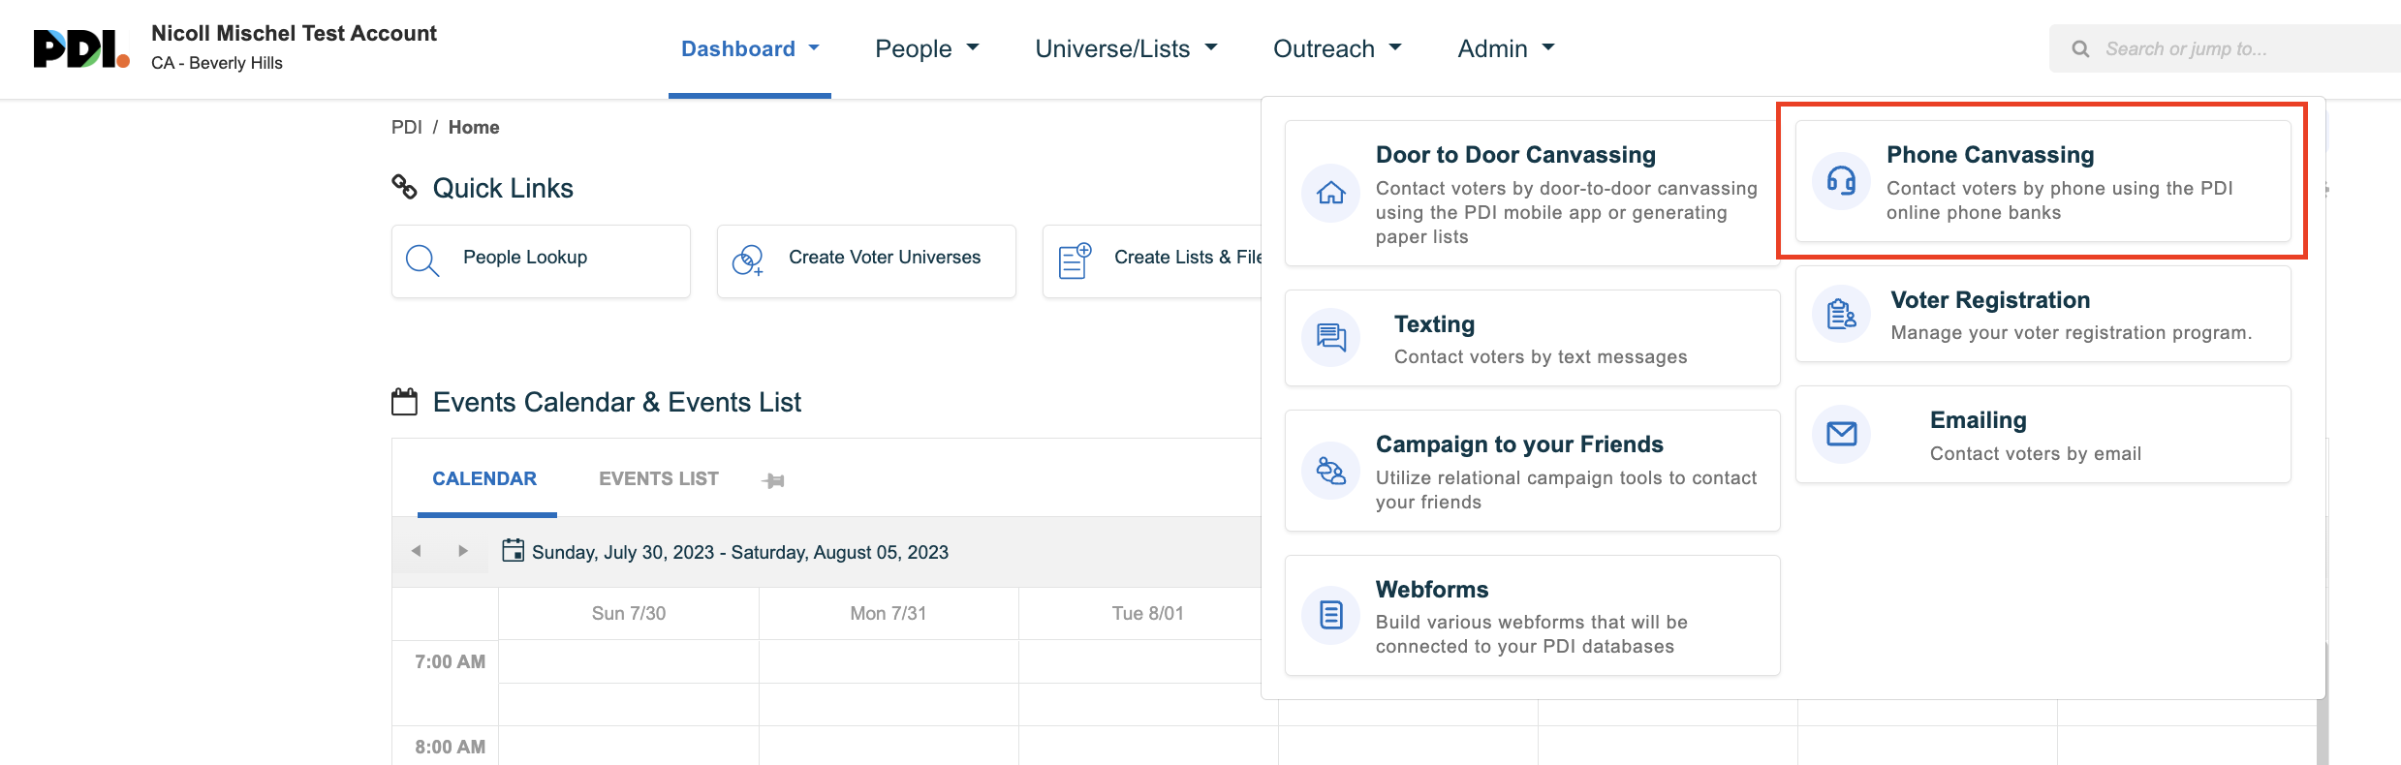The image size is (2401, 765).
Task: Open the calendar date picker icon
Action: (x=513, y=551)
